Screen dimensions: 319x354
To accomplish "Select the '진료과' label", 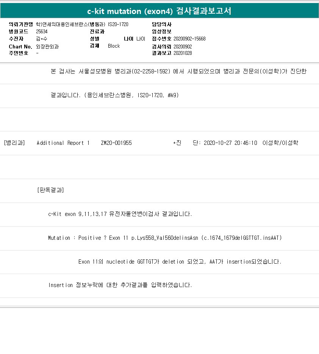I will pyautogui.click(x=97, y=31).
